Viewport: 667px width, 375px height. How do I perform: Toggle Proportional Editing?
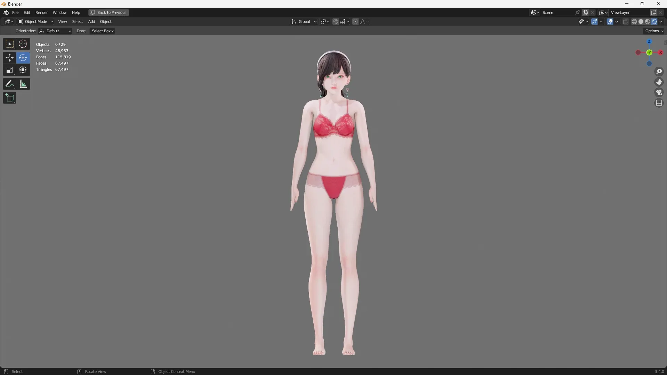tap(355, 22)
